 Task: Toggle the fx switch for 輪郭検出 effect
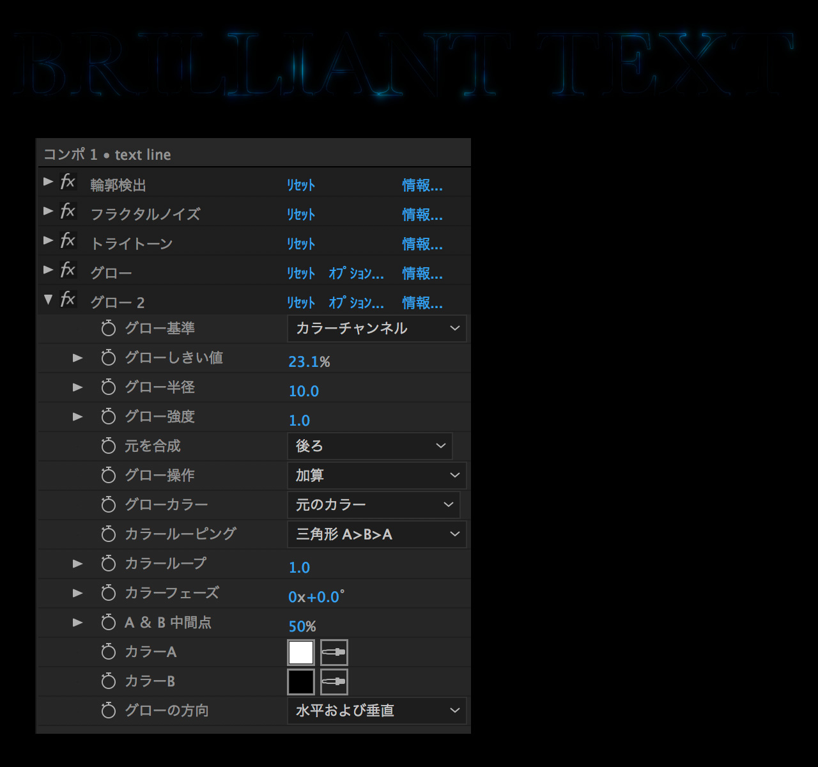coord(68,182)
